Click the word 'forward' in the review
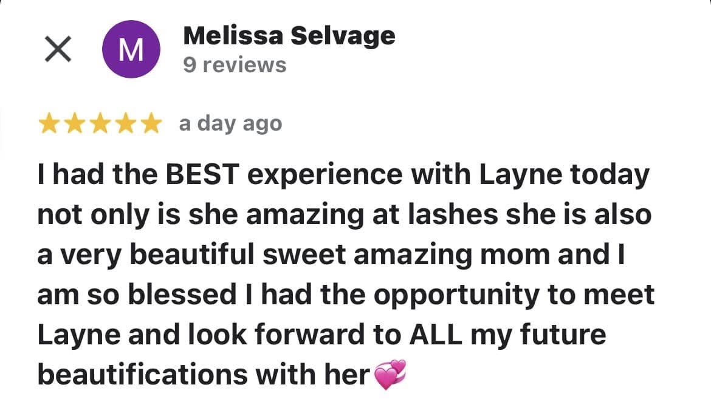 click(310, 335)
